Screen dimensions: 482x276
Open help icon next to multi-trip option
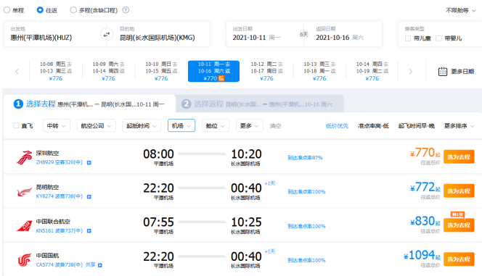tap(126, 10)
